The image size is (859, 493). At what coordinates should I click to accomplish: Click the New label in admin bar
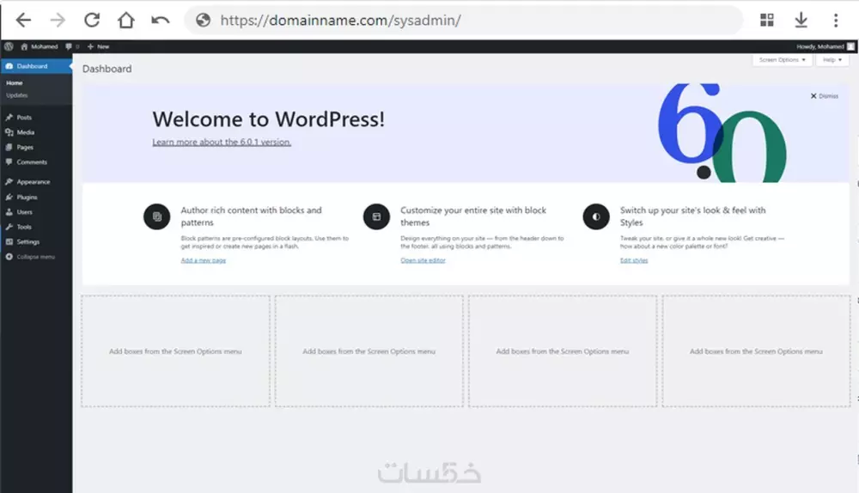[x=103, y=46]
